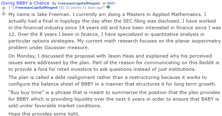Click the 'Buy buy time' quoted phrase
222x116 pixels.
(26, 92)
